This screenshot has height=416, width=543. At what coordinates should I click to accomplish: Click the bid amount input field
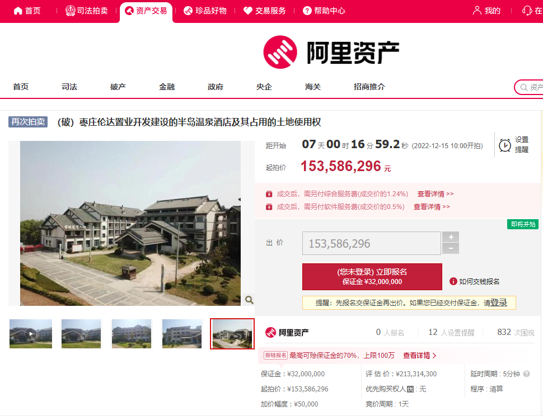pos(371,244)
